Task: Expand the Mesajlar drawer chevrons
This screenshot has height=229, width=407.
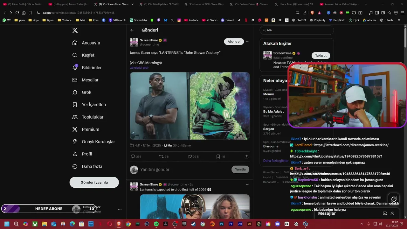Action: (392, 213)
